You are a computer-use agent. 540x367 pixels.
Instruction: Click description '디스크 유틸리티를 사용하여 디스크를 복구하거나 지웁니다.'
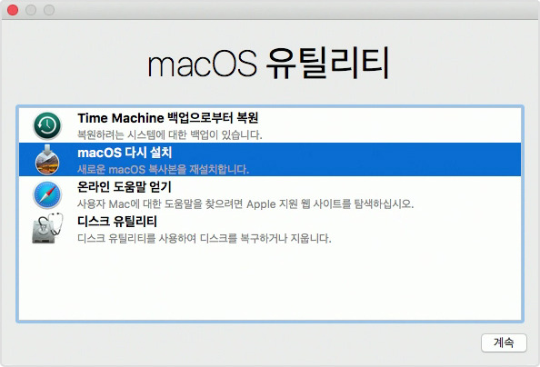205,238
